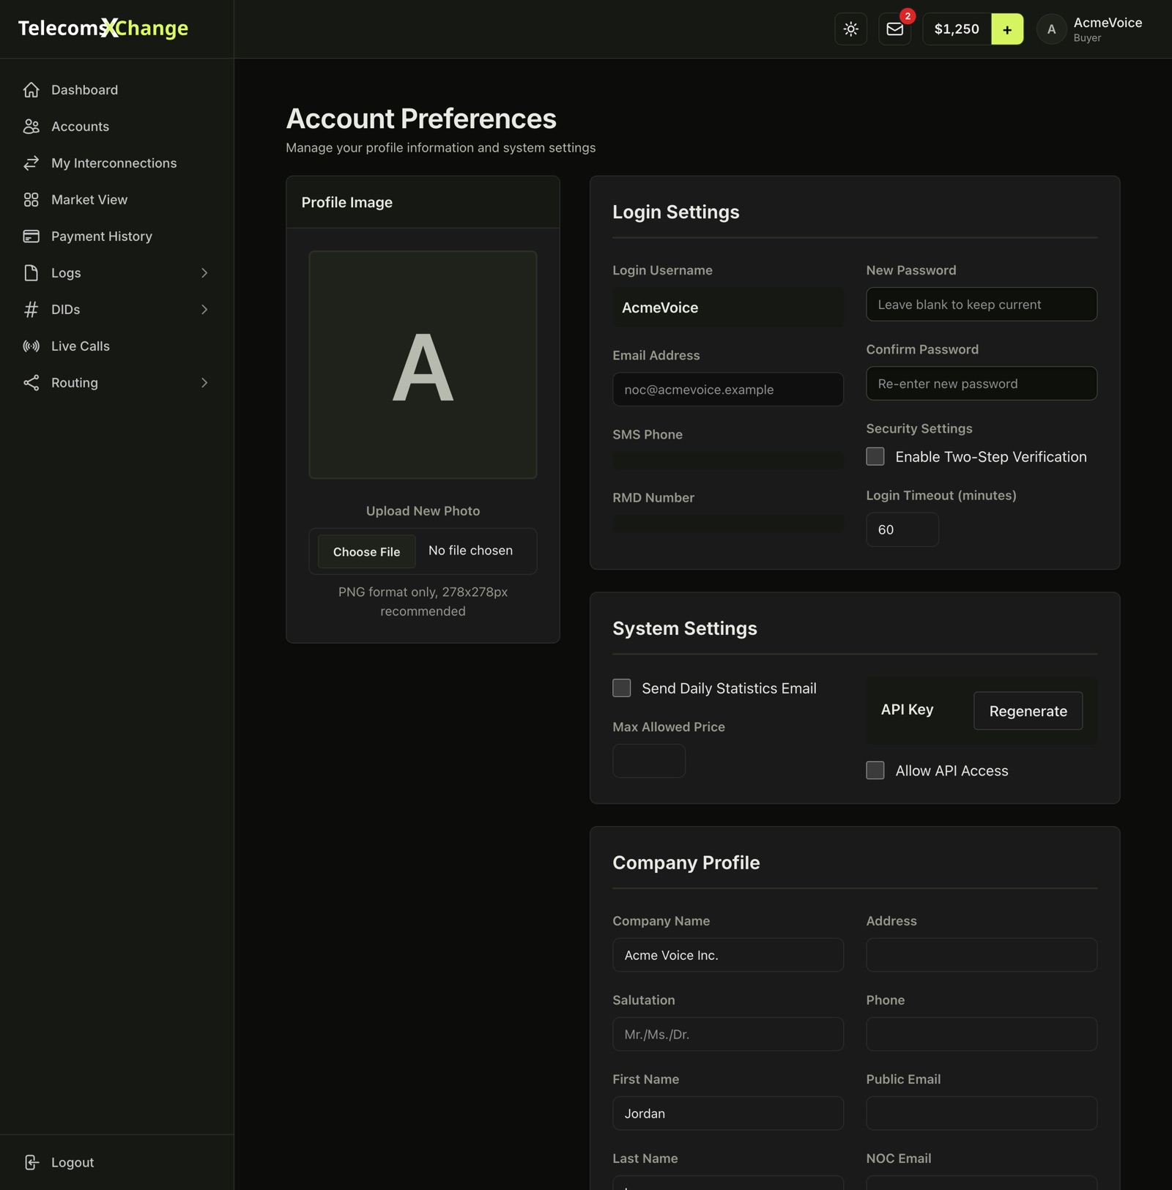This screenshot has width=1172, height=1190.
Task: Navigate to Market View
Action: [x=117, y=200]
